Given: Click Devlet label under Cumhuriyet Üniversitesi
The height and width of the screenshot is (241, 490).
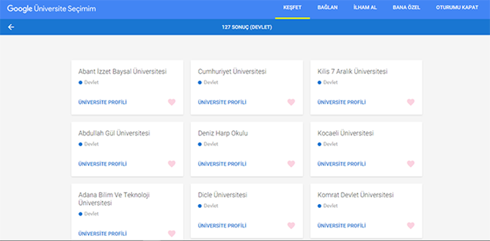Looking at the screenshot, I should (x=211, y=83).
